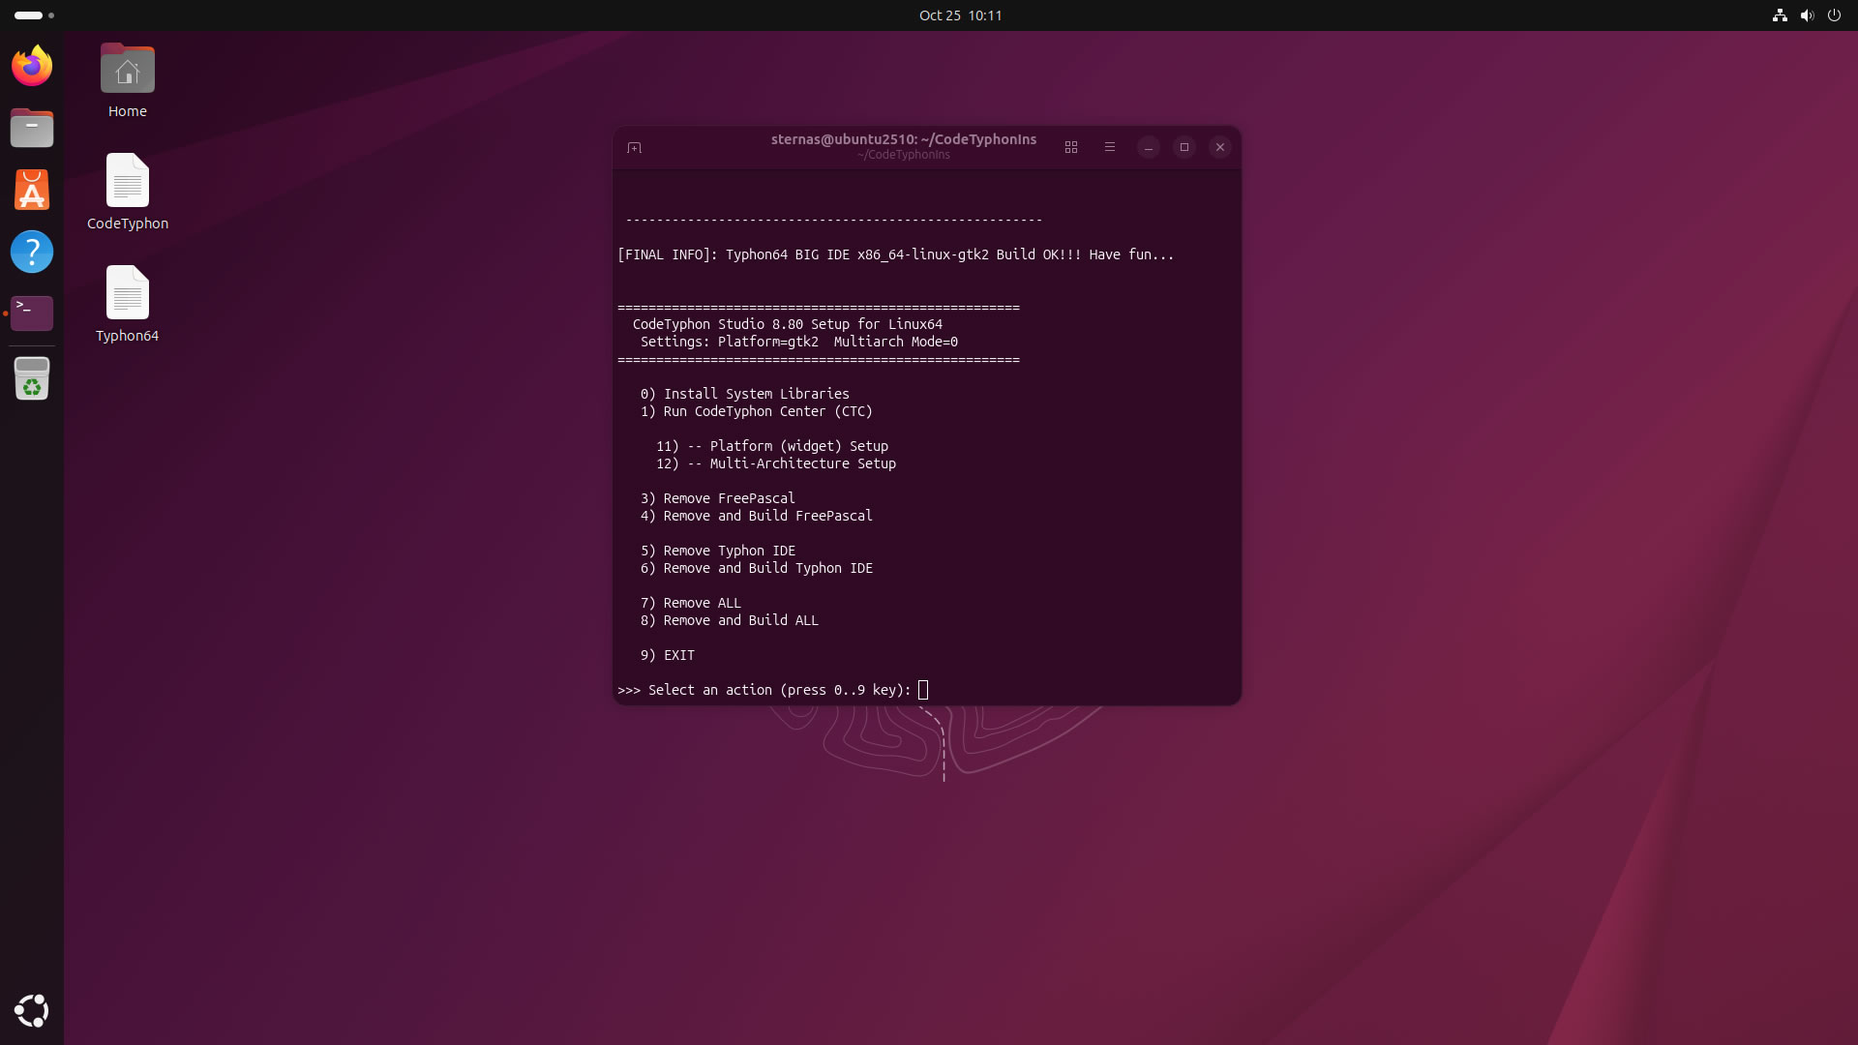Click the volume icon in the top bar
Screen dimensions: 1858x1045
[1806, 15]
